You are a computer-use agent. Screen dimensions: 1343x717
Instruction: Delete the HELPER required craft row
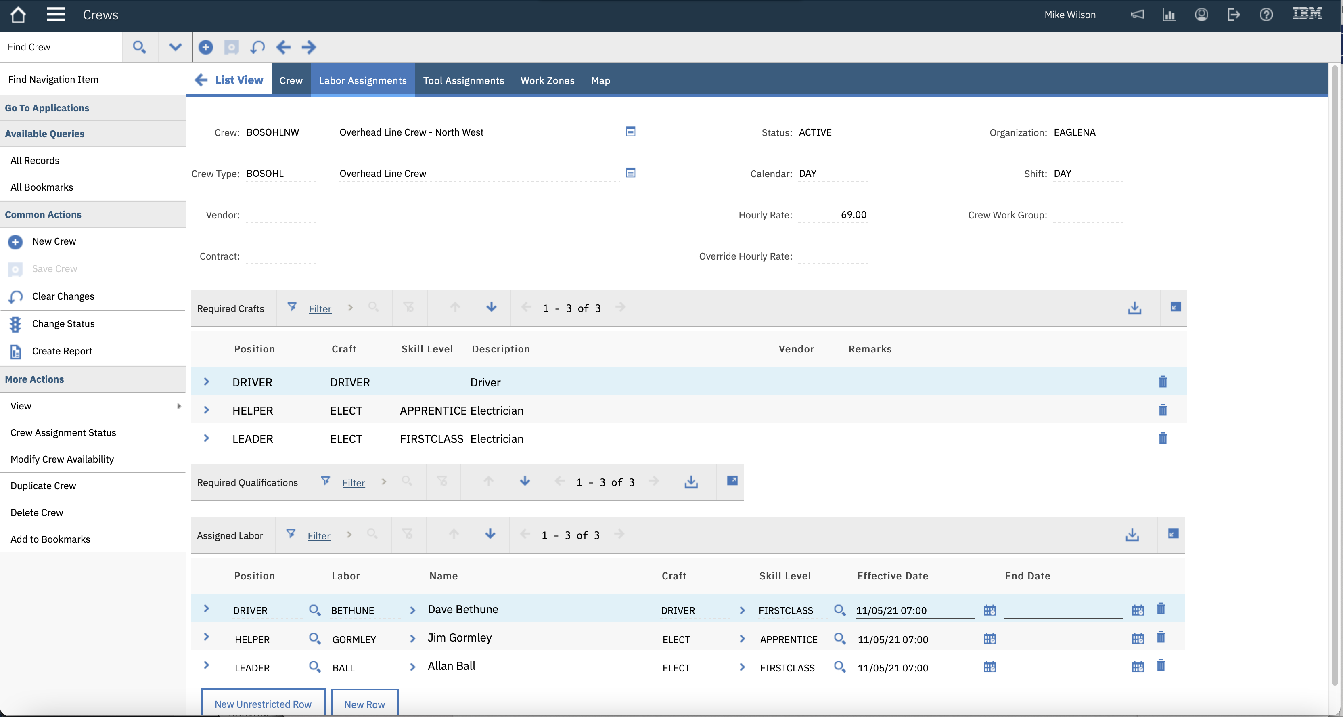[x=1162, y=411]
